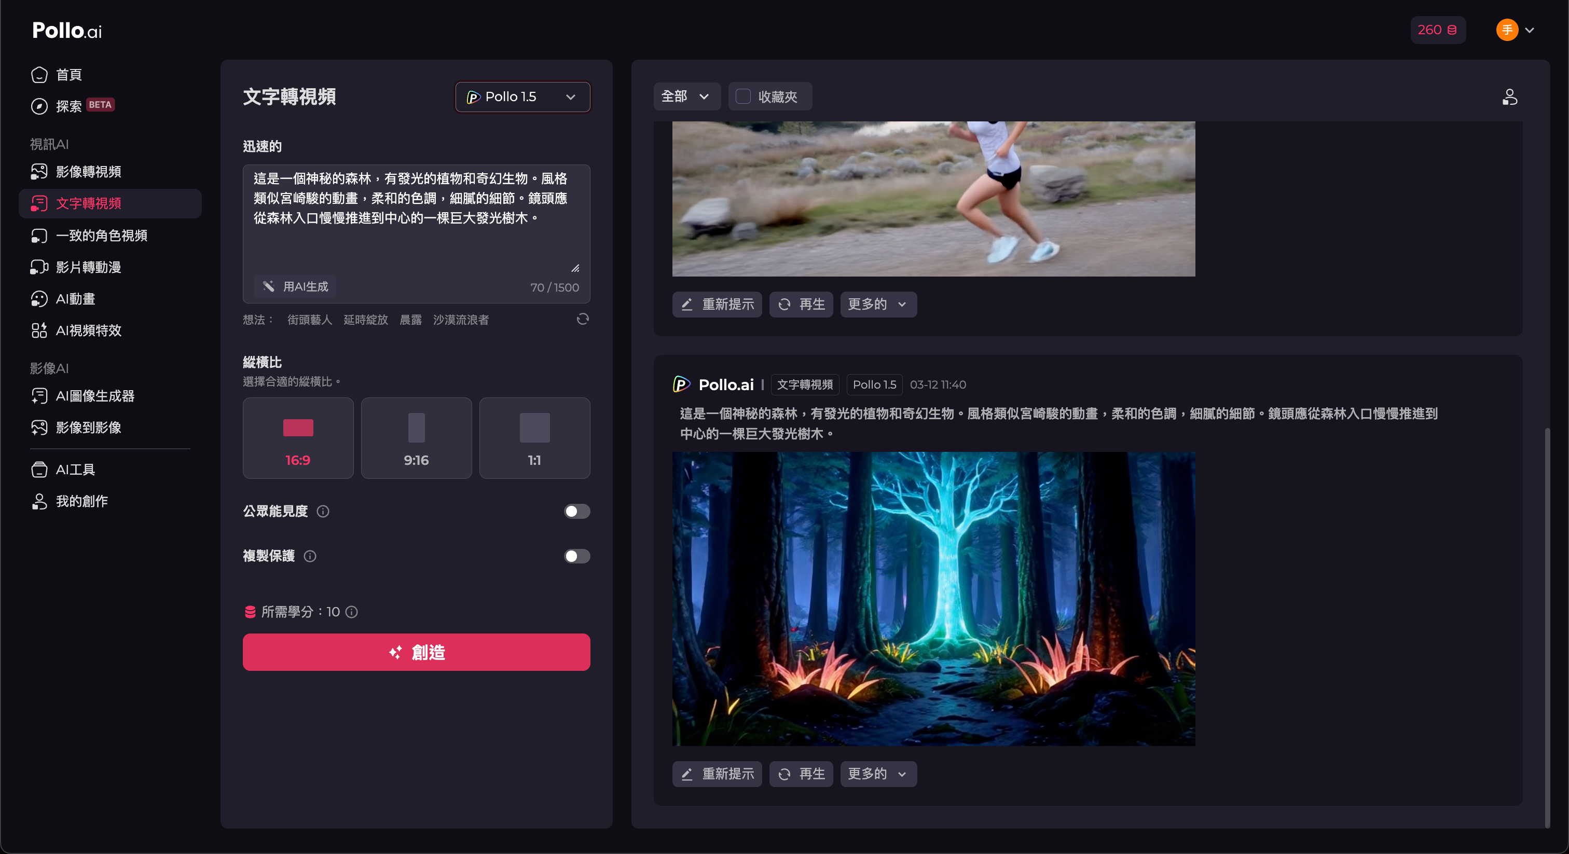
Task: Click the 用AI生成 magic wand button
Action: pyautogui.click(x=295, y=286)
